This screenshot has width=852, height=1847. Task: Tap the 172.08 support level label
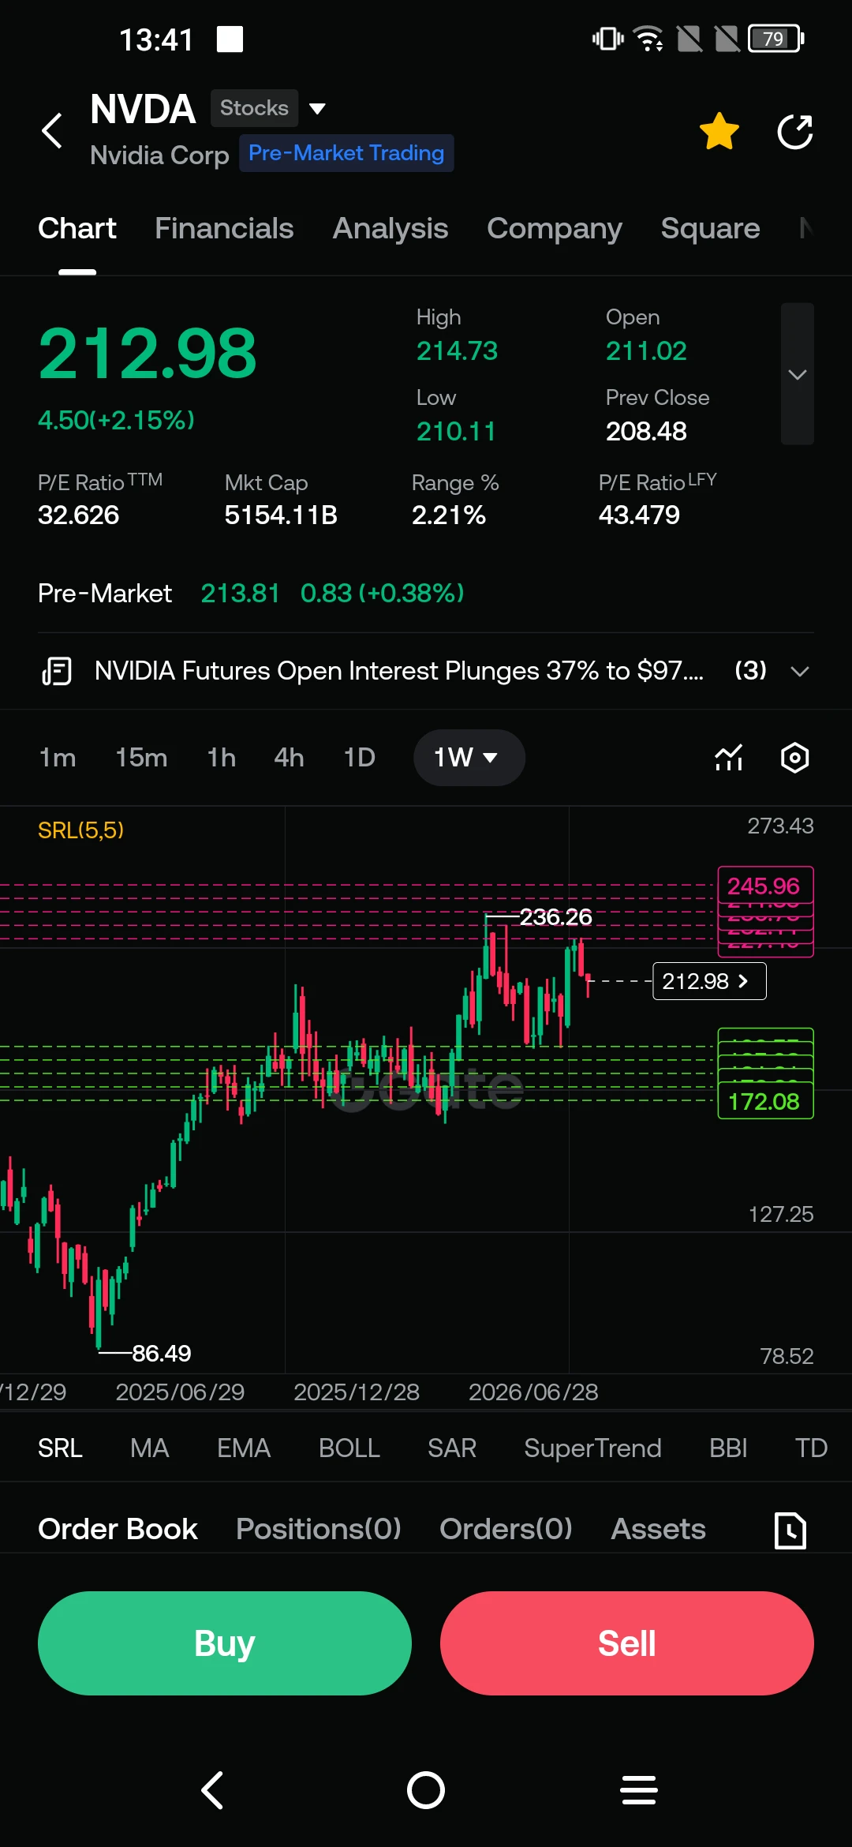pyautogui.click(x=764, y=1101)
